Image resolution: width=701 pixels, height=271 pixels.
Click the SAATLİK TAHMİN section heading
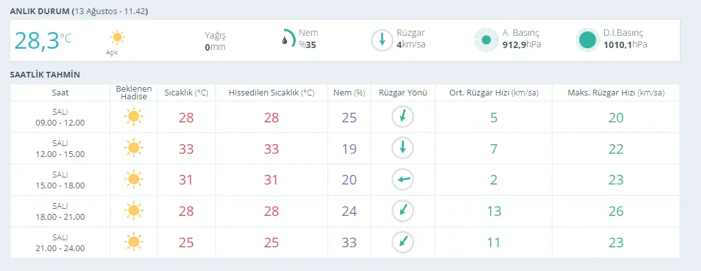pyautogui.click(x=45, y=75)
